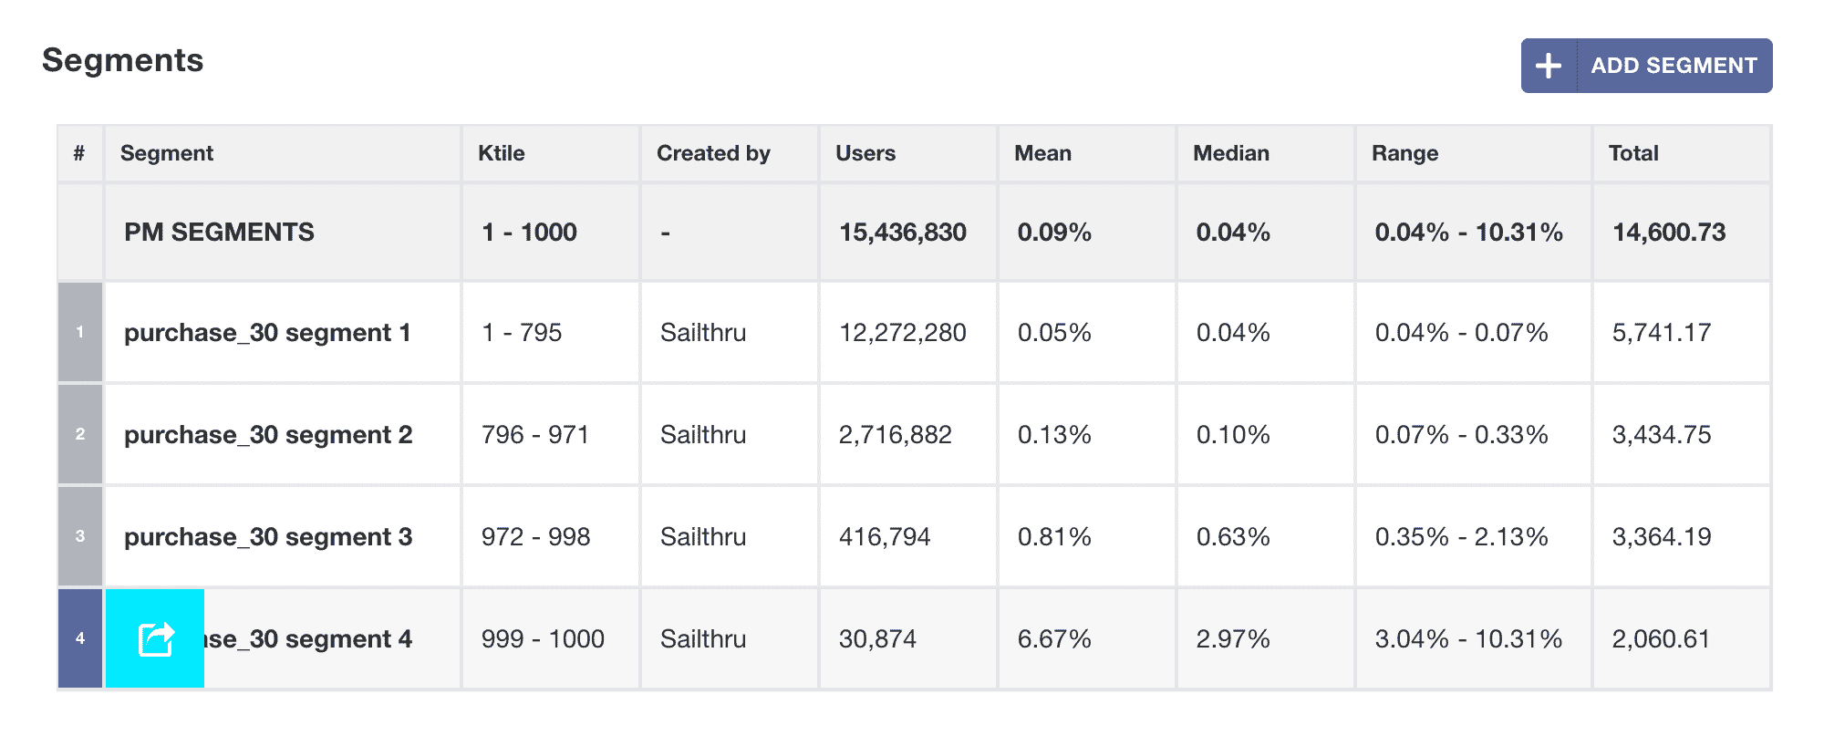Click the plus icon beside Add Segment
Viewport: 1824px width, 746px height.
pos(1549,66)
